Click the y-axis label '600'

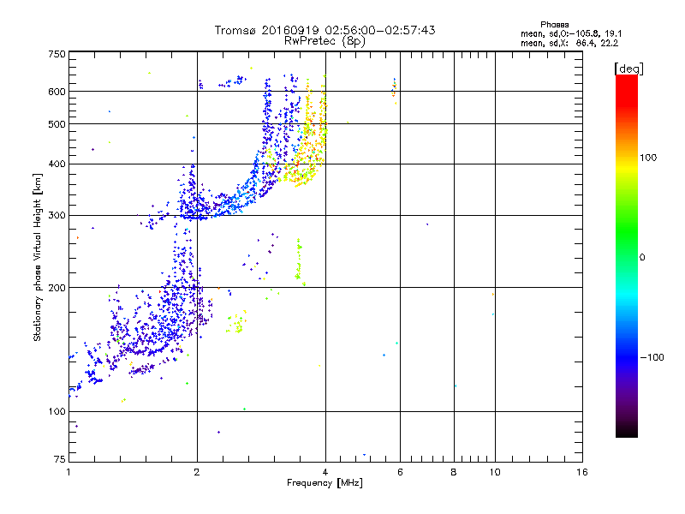57,92
